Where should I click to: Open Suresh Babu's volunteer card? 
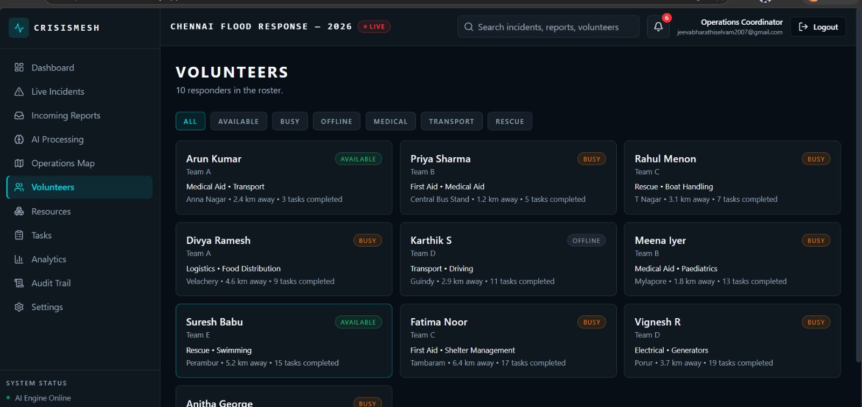click(284, 341)
